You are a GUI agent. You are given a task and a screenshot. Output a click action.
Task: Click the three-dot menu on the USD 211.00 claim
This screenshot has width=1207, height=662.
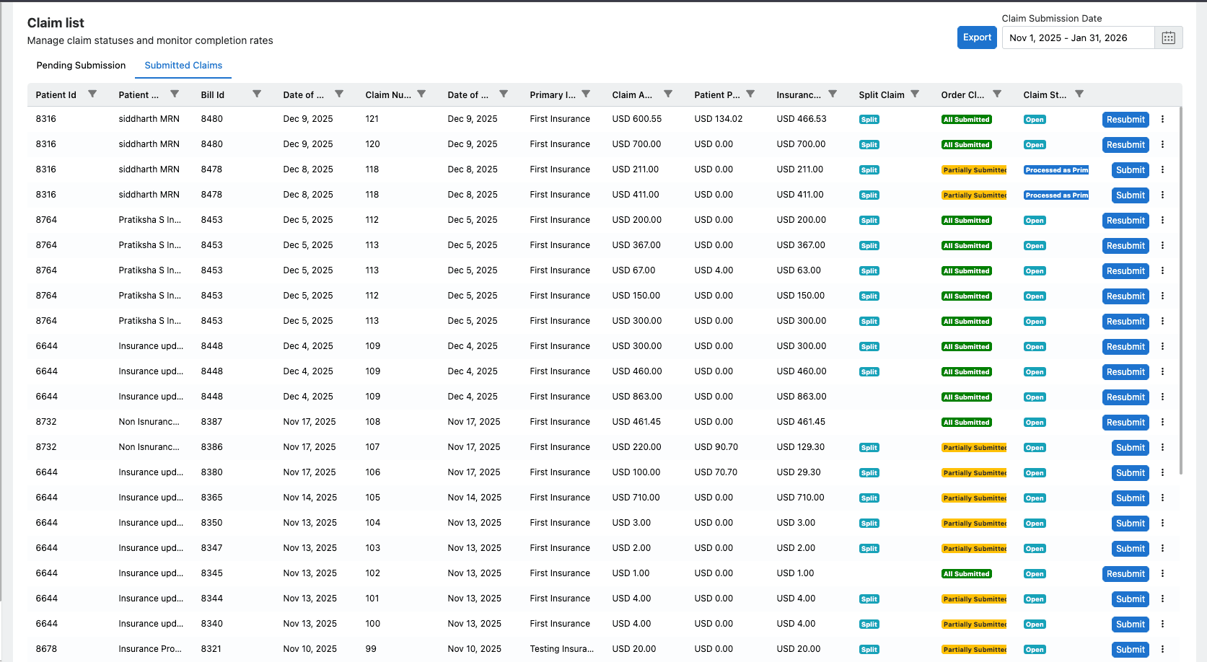point(1162,169)
